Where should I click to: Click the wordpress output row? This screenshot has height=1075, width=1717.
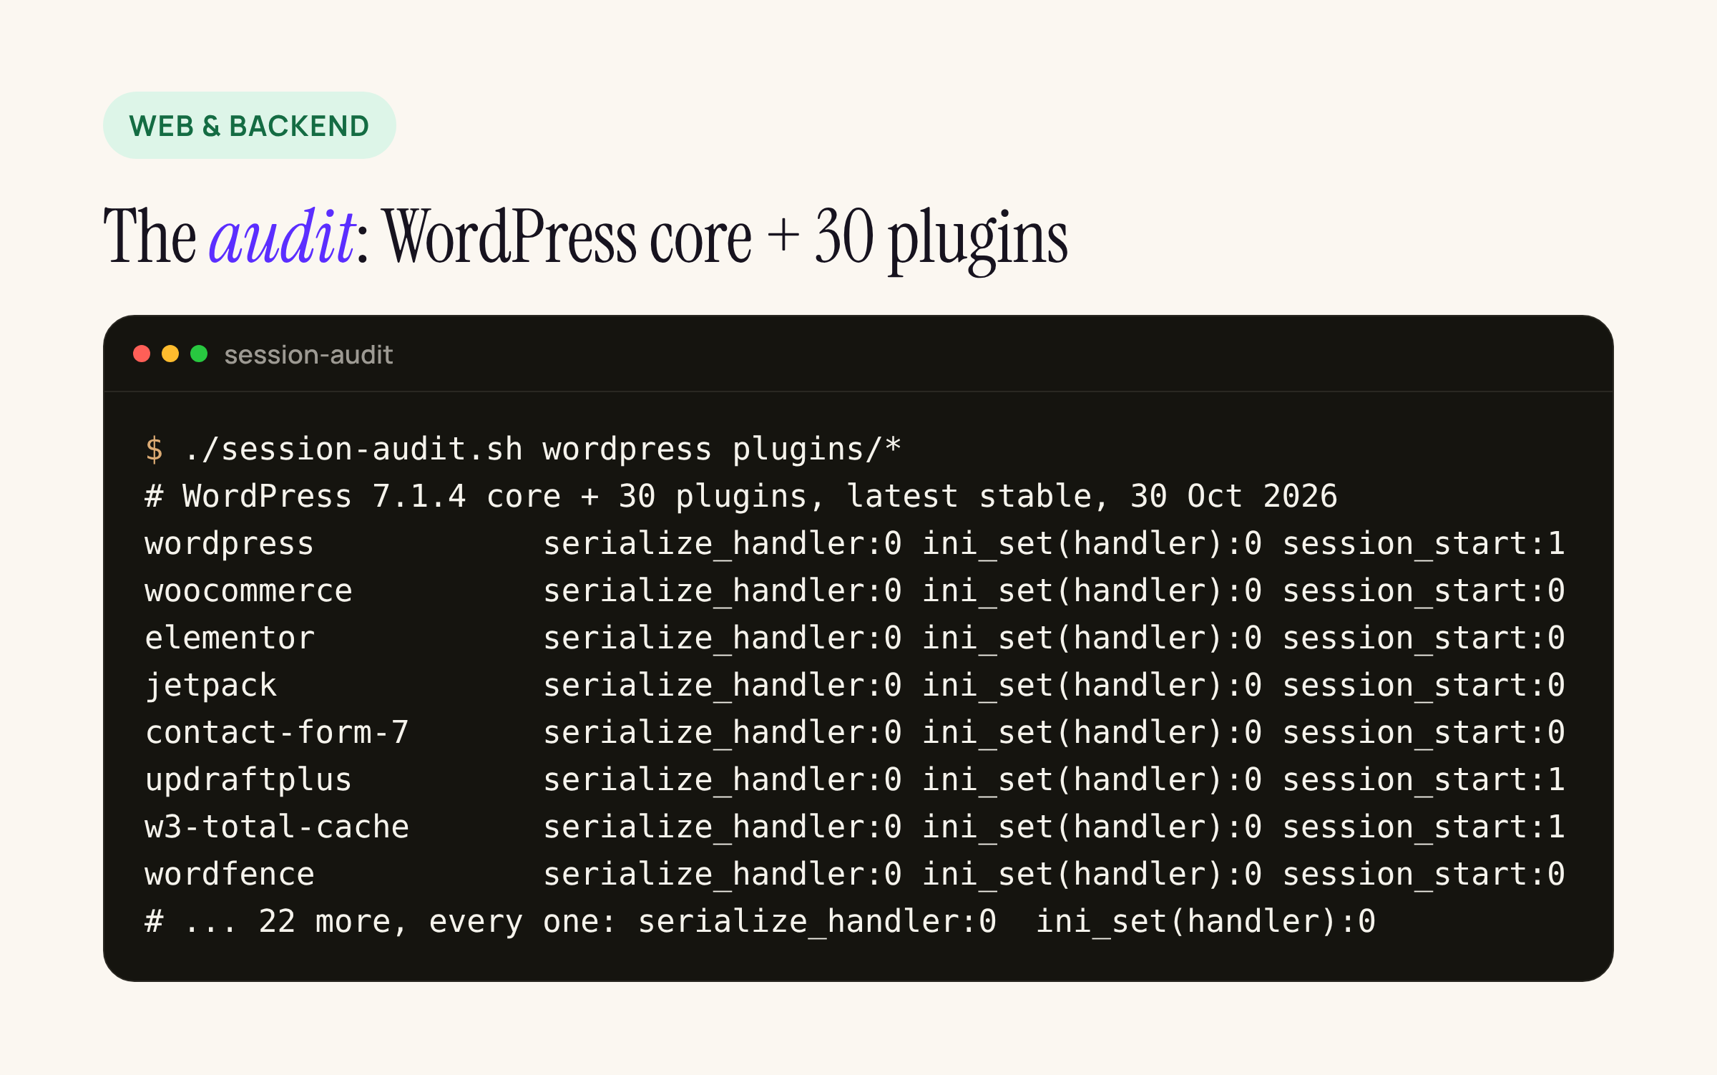coord(854,544)
